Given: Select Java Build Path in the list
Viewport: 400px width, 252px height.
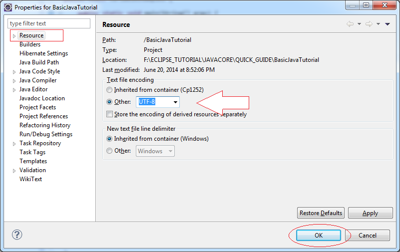Looking at the screenshot, I should pyautogui.click(x=39, y=62).
